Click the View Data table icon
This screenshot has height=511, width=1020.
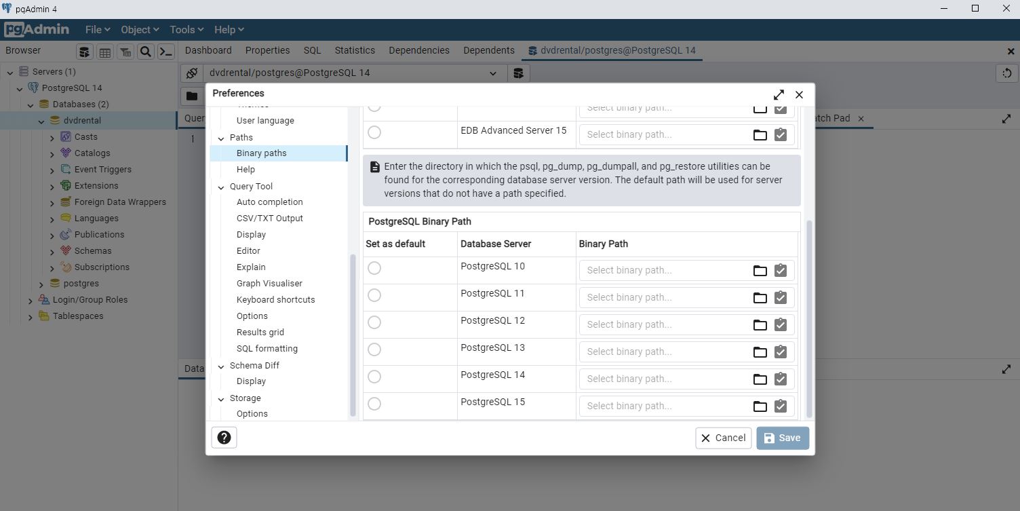tap(104, 52)
